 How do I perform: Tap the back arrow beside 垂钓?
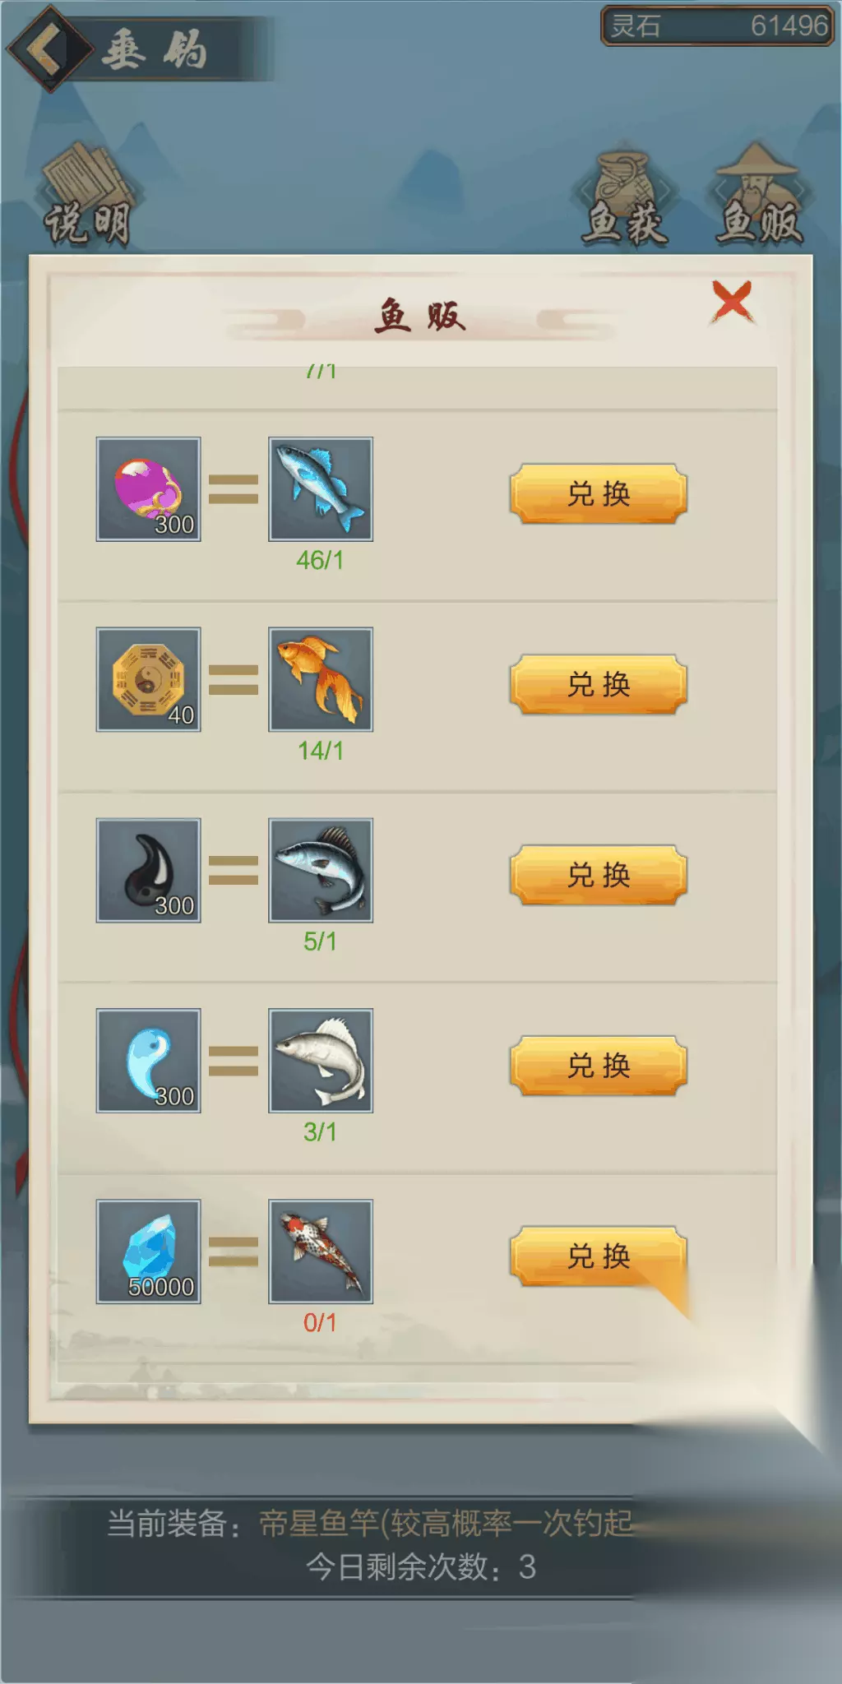coord(49,49)
